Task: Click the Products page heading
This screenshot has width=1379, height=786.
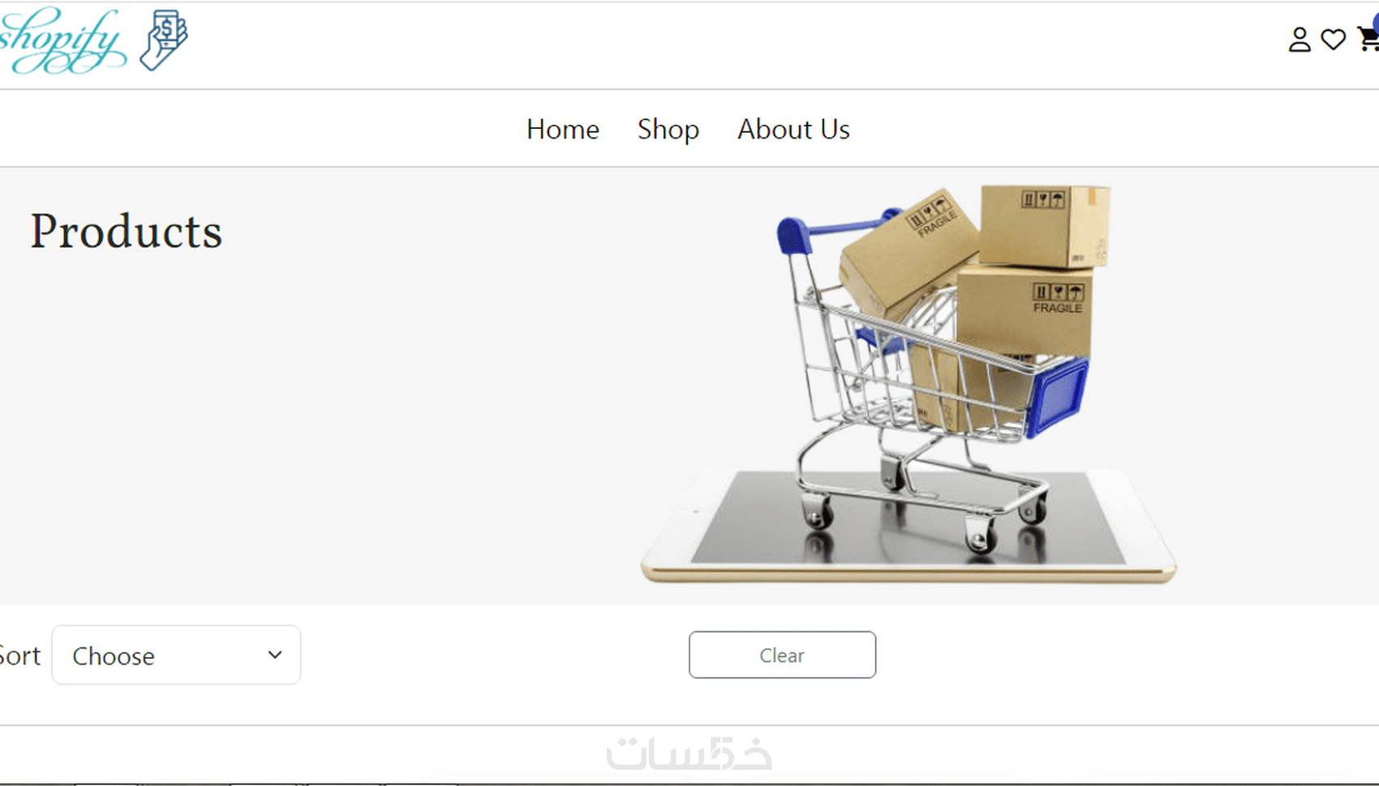Action: [127, 232]
